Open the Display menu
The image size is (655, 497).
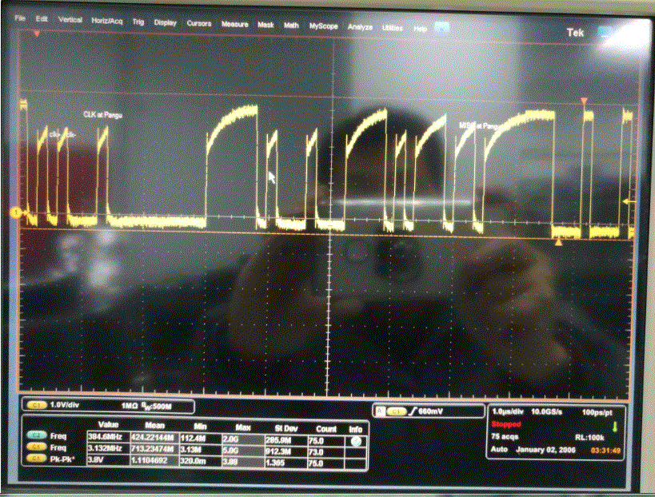point(165,23)
